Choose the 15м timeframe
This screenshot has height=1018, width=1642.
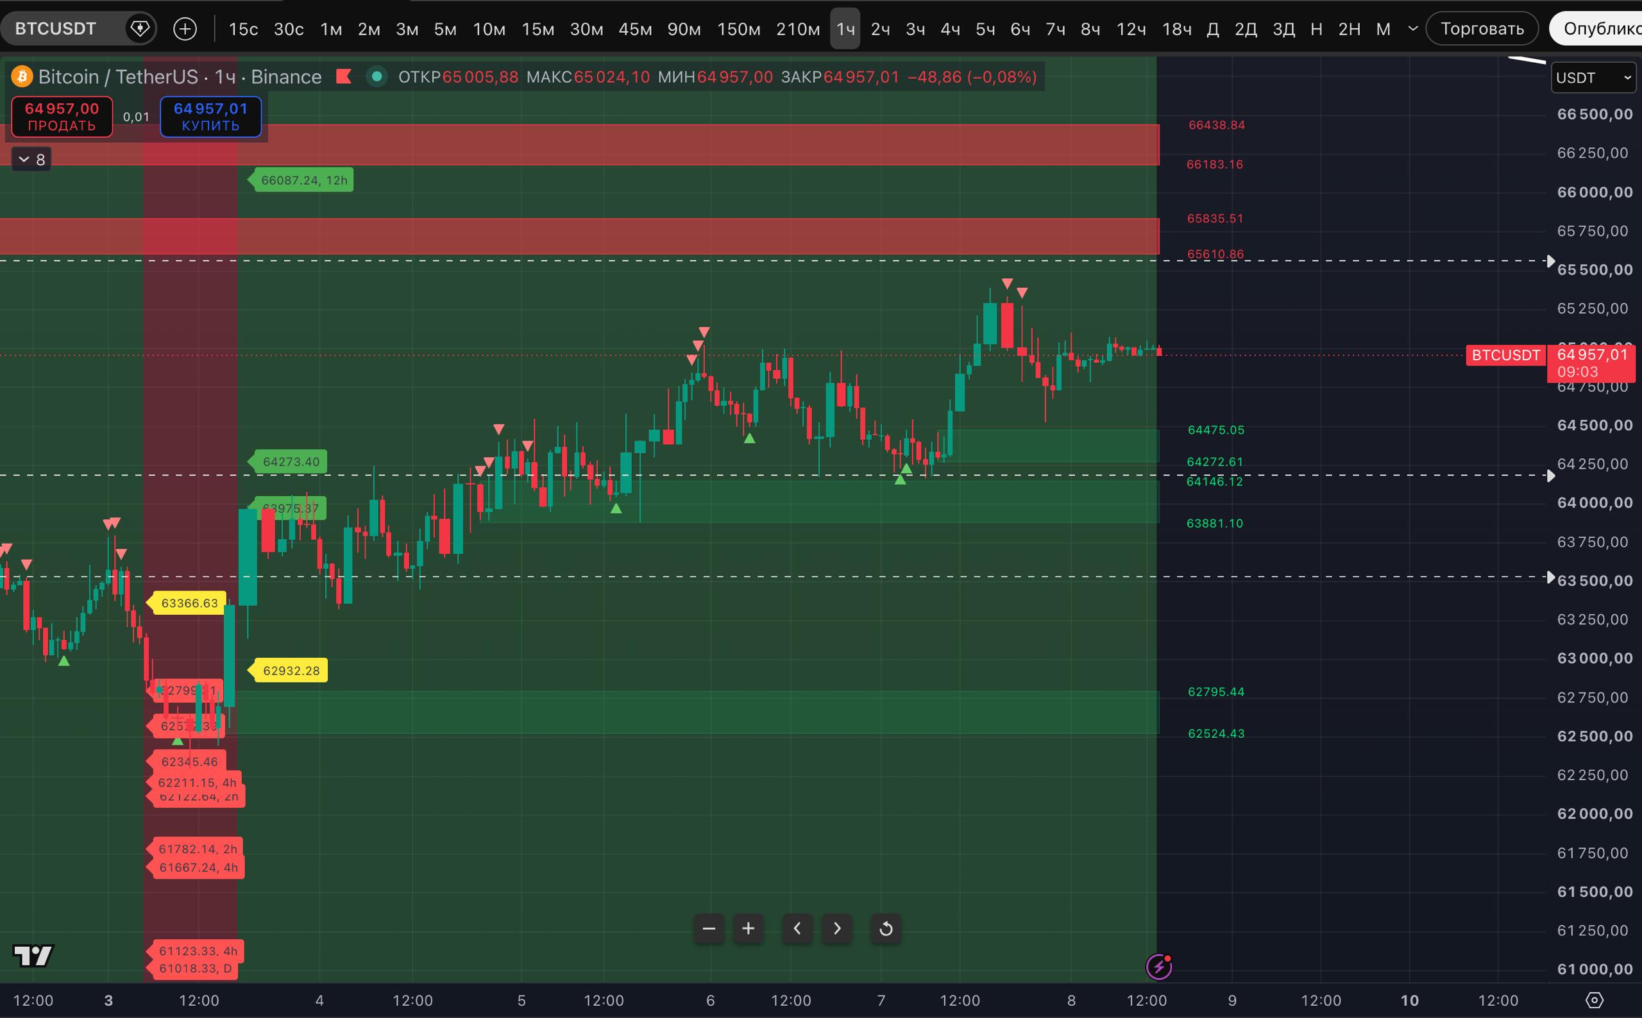(537, 29)
